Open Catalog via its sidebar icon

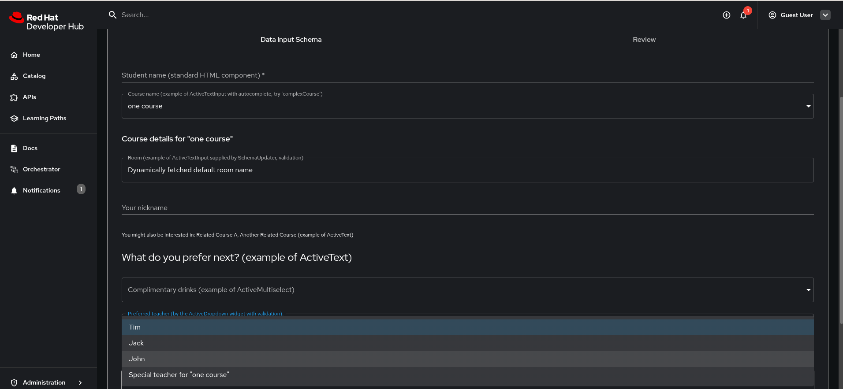[14, 76]
